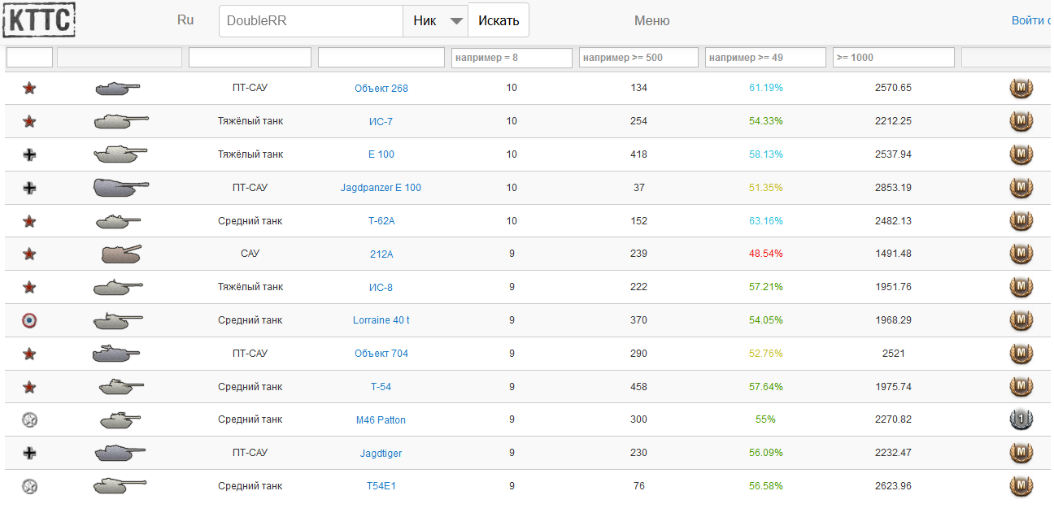This screenshot has height=517, width=1054.
Task: Focus the 'например = 8' tier filter field
Action: pos(512,57)
